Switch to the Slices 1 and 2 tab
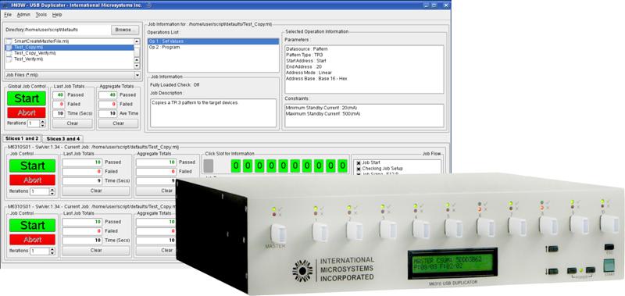The height and width of the screenshot is (296, 625). tap(22, 138)
